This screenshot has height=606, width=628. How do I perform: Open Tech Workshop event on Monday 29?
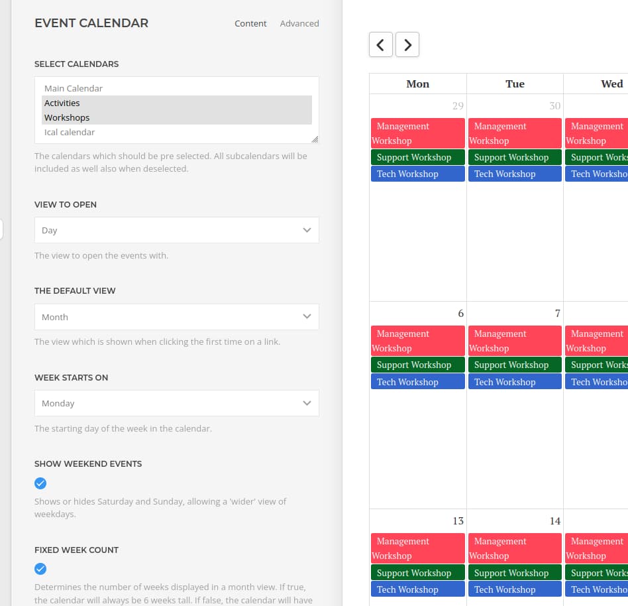click(x=418, y=174)
